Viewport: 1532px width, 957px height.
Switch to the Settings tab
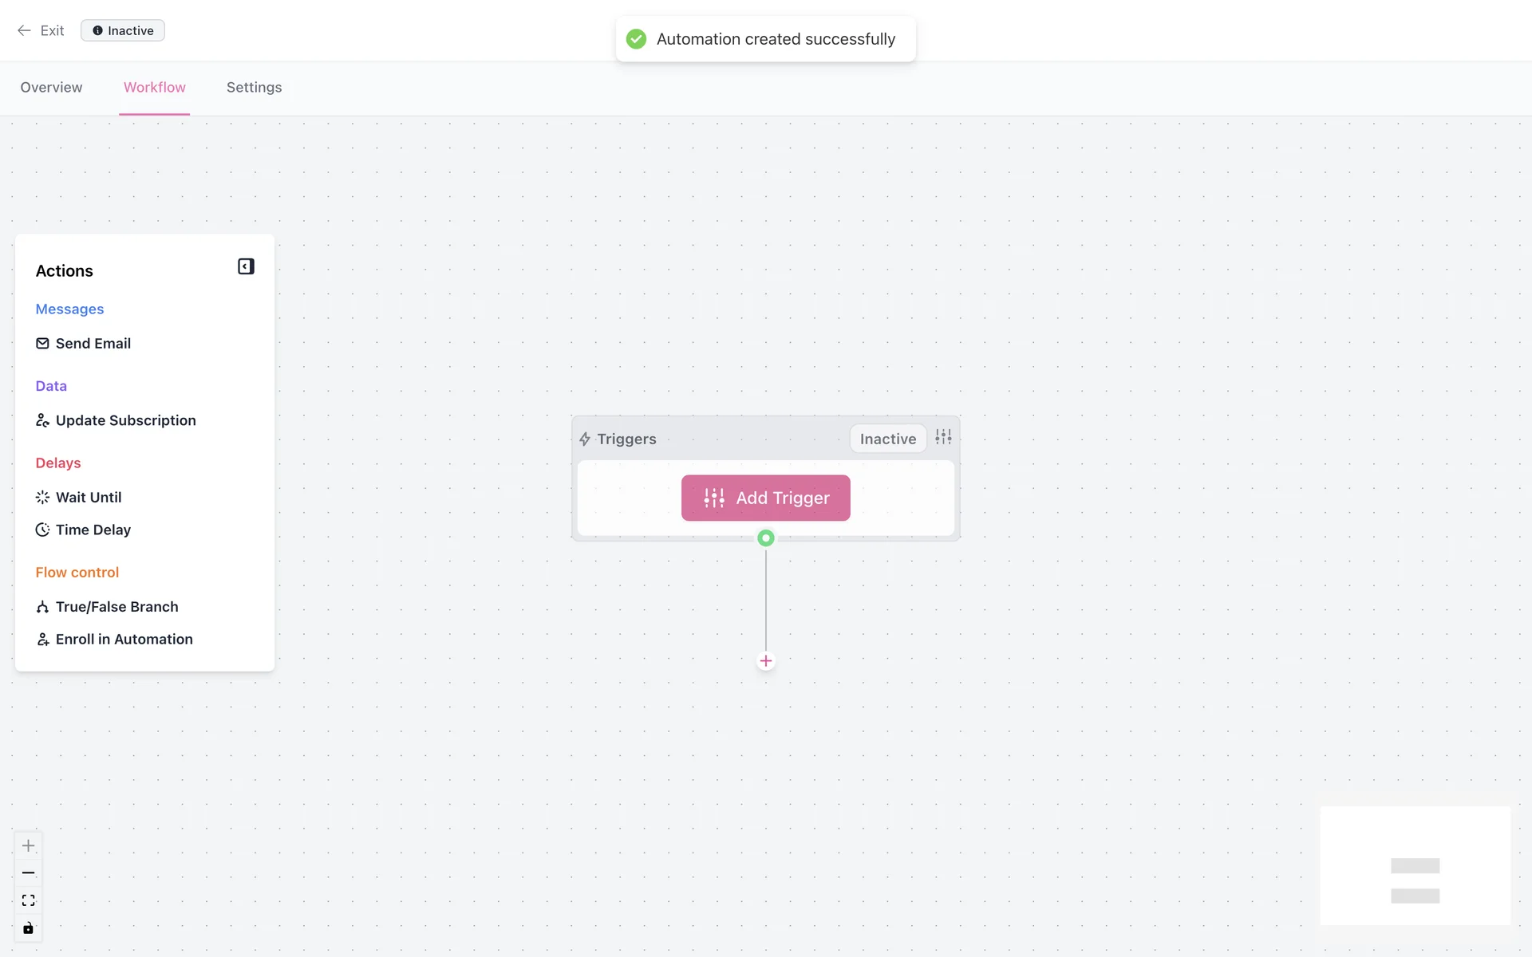[x=254, y=88]
